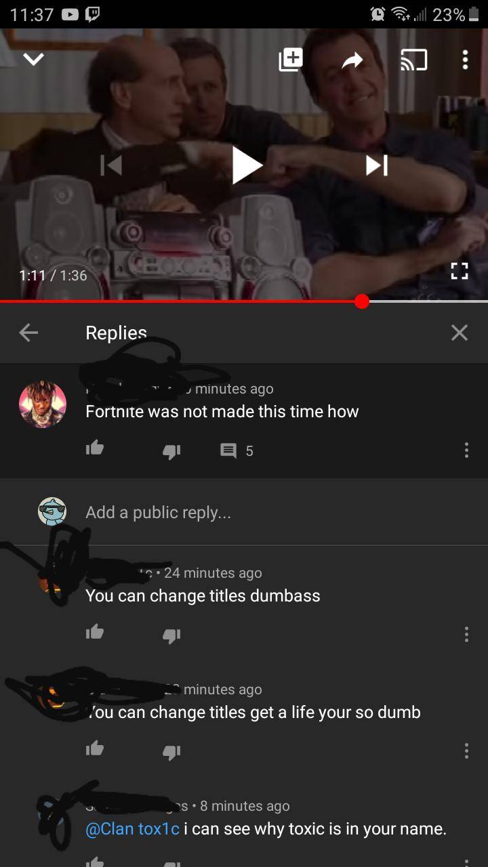This screenshot has height=867, width=488.
Task: Open the replies icon showing 5
Action: click(237, 450)
